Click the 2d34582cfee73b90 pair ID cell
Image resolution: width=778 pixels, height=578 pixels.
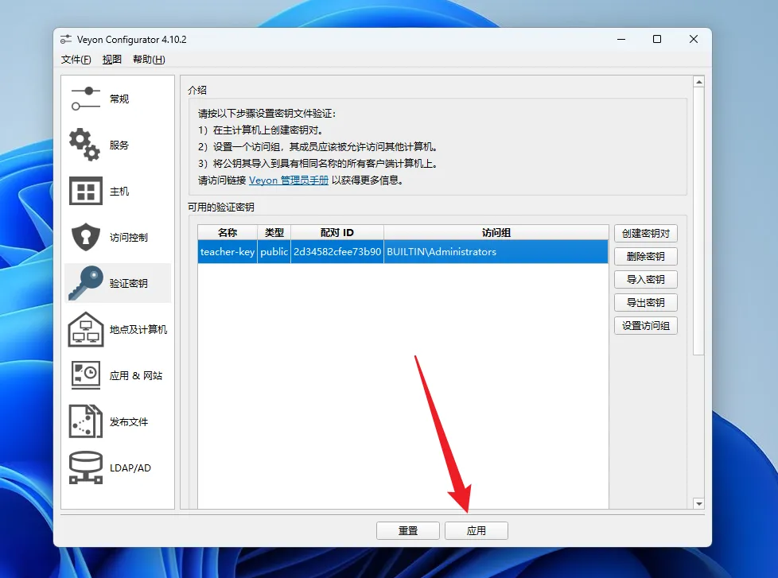click(337, 252)
